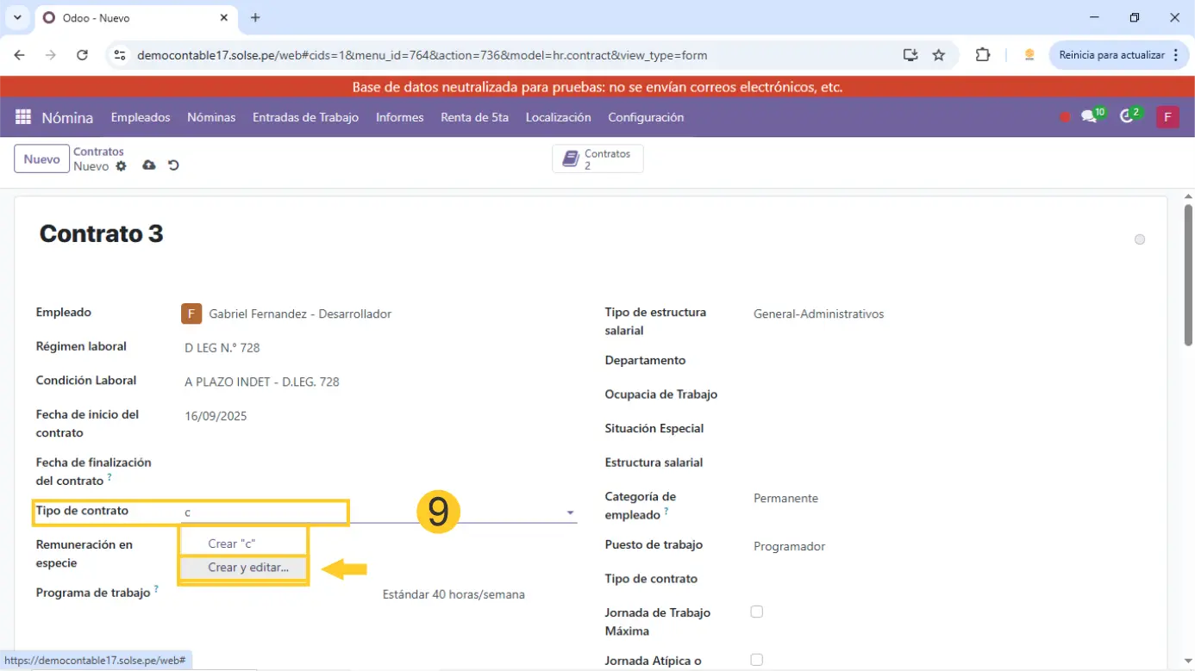The image size is (1195, 671).
Task: Open the activities clock icon with badge 2
Action: [x=1127, y=117]
